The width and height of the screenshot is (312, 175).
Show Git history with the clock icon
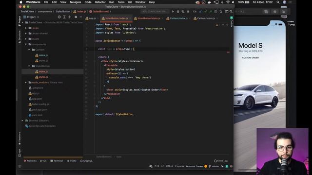(215, 12)
